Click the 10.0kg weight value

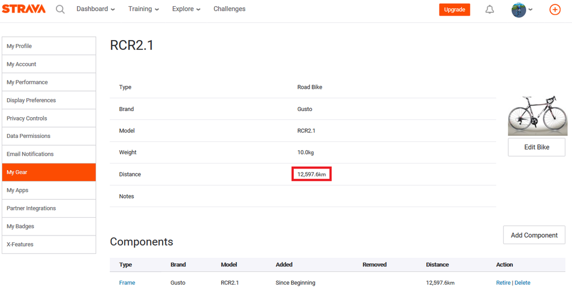306,152
